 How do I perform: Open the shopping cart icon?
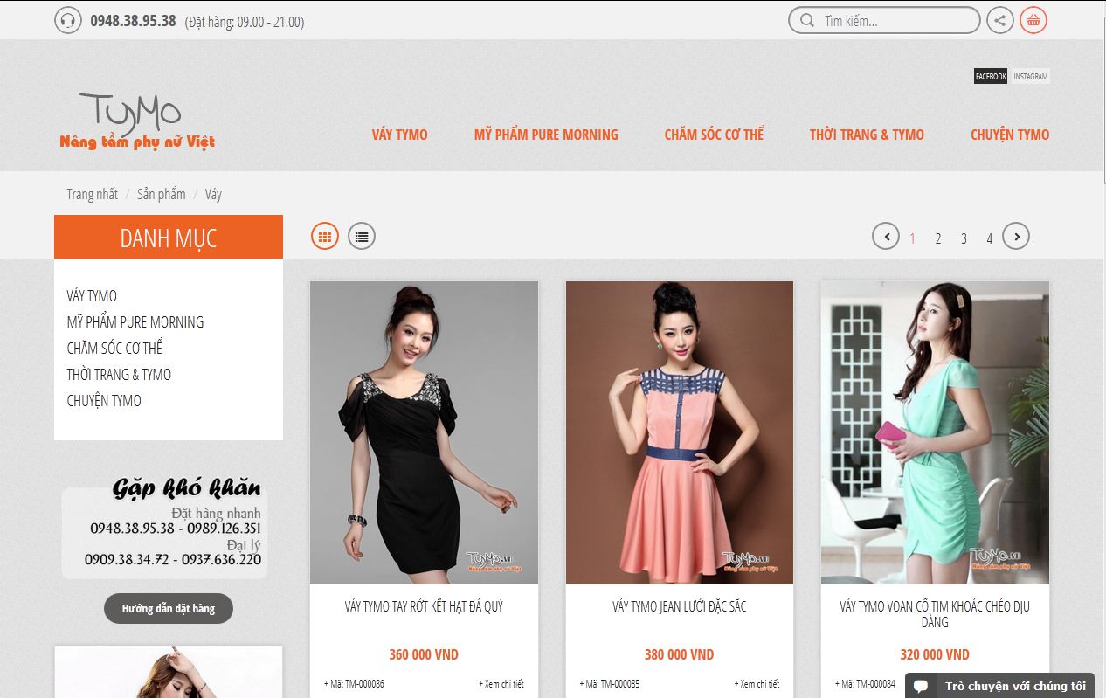(1033, 19)
